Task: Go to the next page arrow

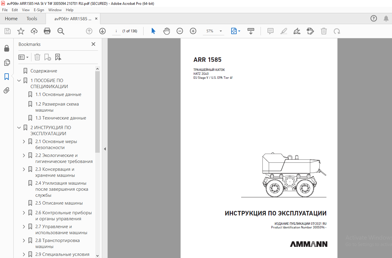Action: (102, 31)
